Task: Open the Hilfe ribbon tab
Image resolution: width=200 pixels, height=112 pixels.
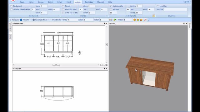Action: (110, 2)
